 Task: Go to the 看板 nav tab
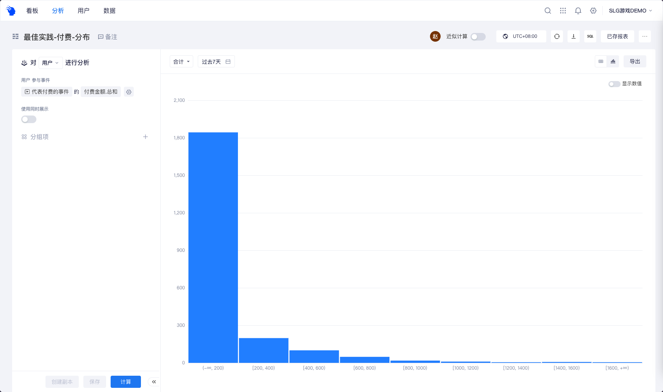coord(32,11)
